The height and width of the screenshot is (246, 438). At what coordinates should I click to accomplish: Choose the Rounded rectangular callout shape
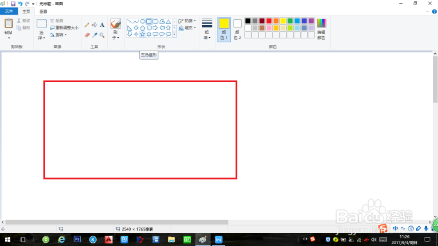point(155,35)
